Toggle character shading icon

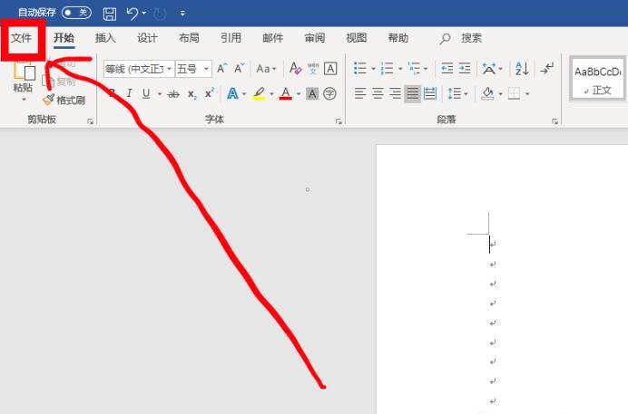(312, 94)
